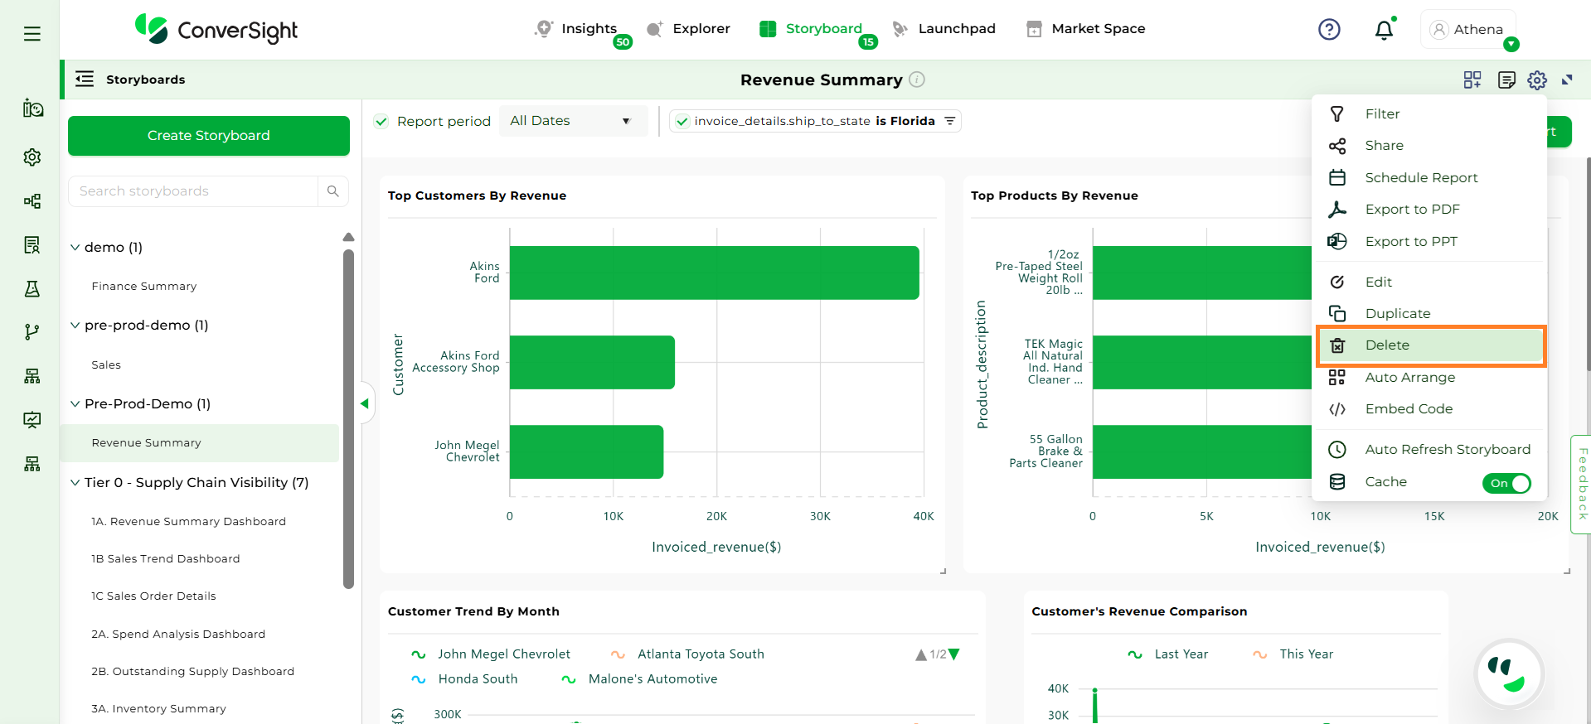Click the notification bell icon

(x=1384, y=31)
